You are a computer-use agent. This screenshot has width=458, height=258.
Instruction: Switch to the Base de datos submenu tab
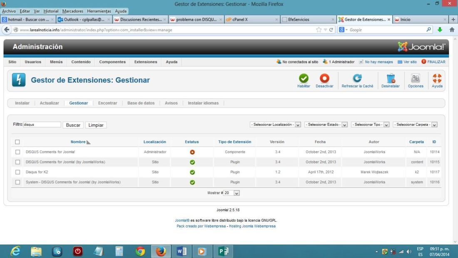[141, 103]
